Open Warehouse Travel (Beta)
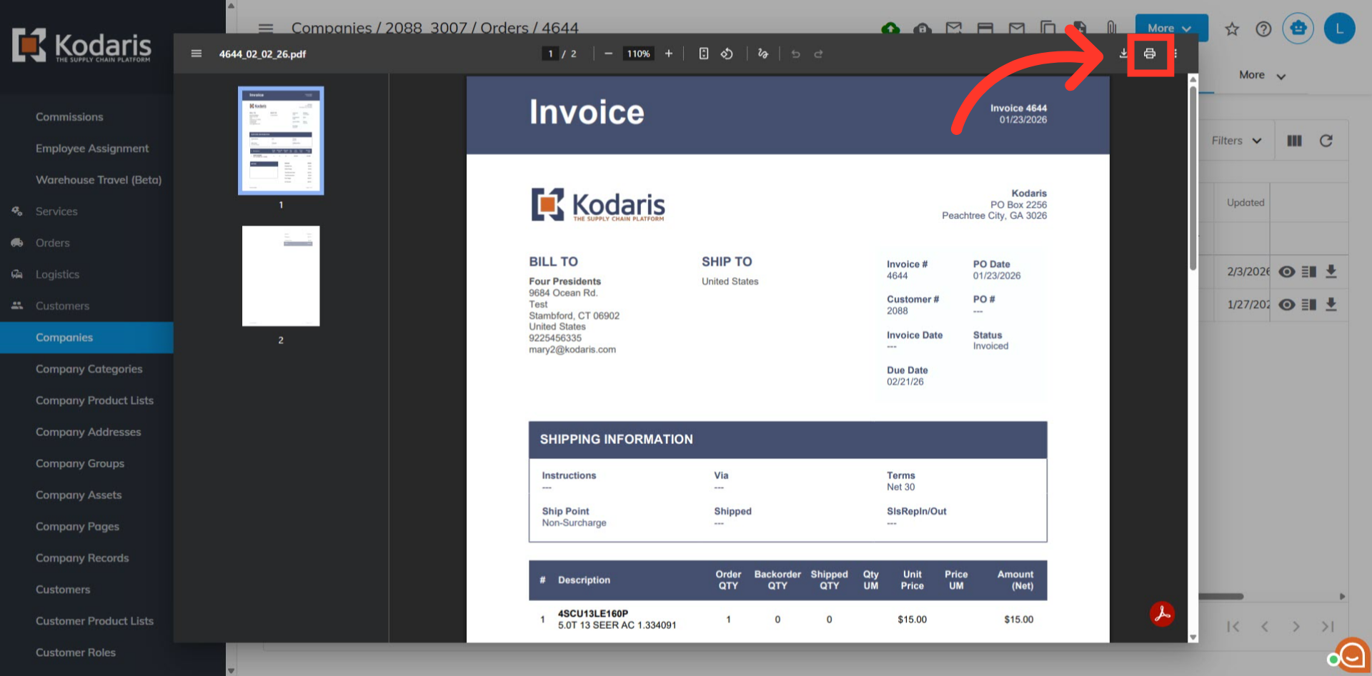 click(99, 180)
